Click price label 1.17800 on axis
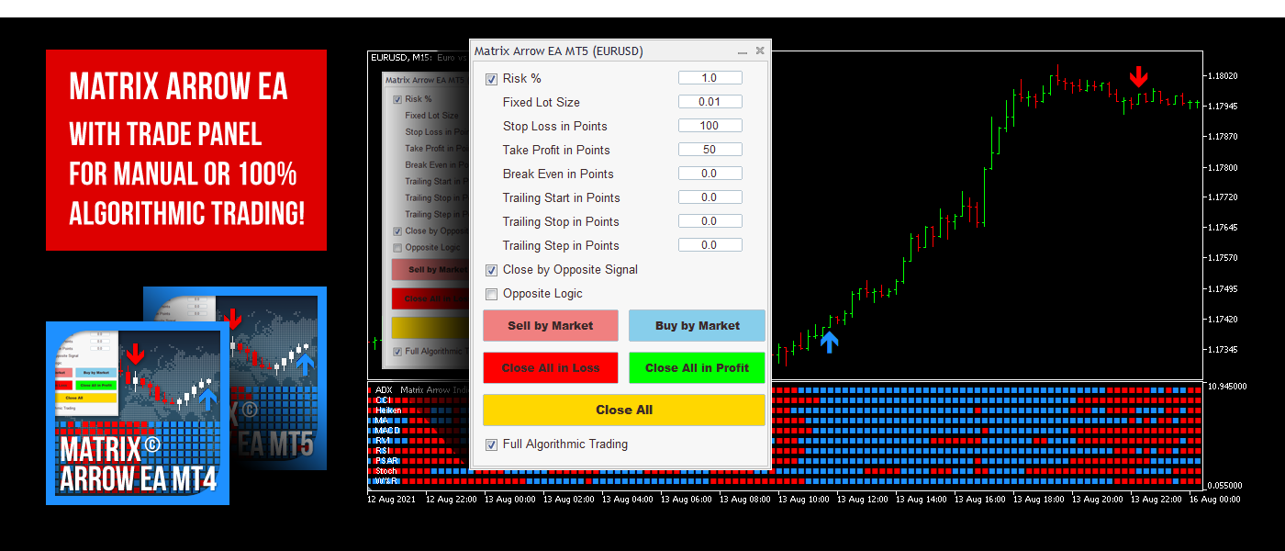 pos(1223,167)
